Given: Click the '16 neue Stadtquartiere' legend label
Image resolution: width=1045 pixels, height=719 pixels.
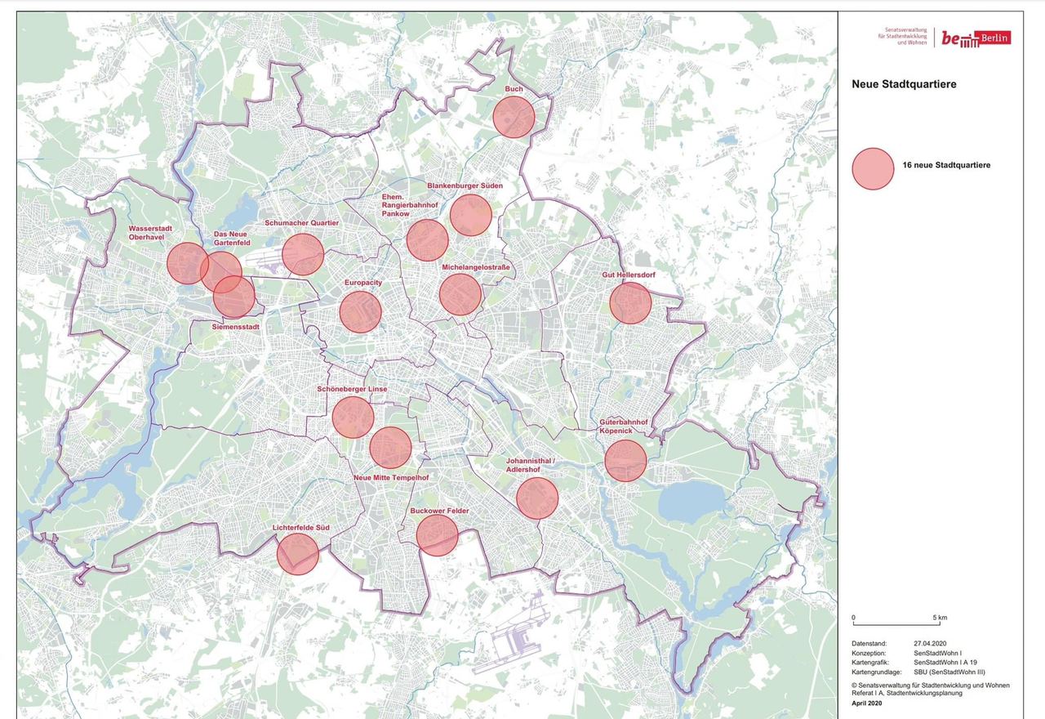Looking at the screenshot, I should coord(947,166).
